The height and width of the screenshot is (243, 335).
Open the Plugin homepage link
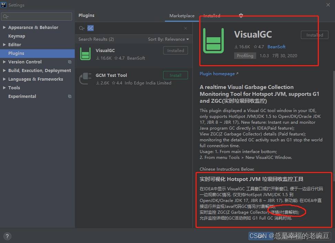click(218, 73)
